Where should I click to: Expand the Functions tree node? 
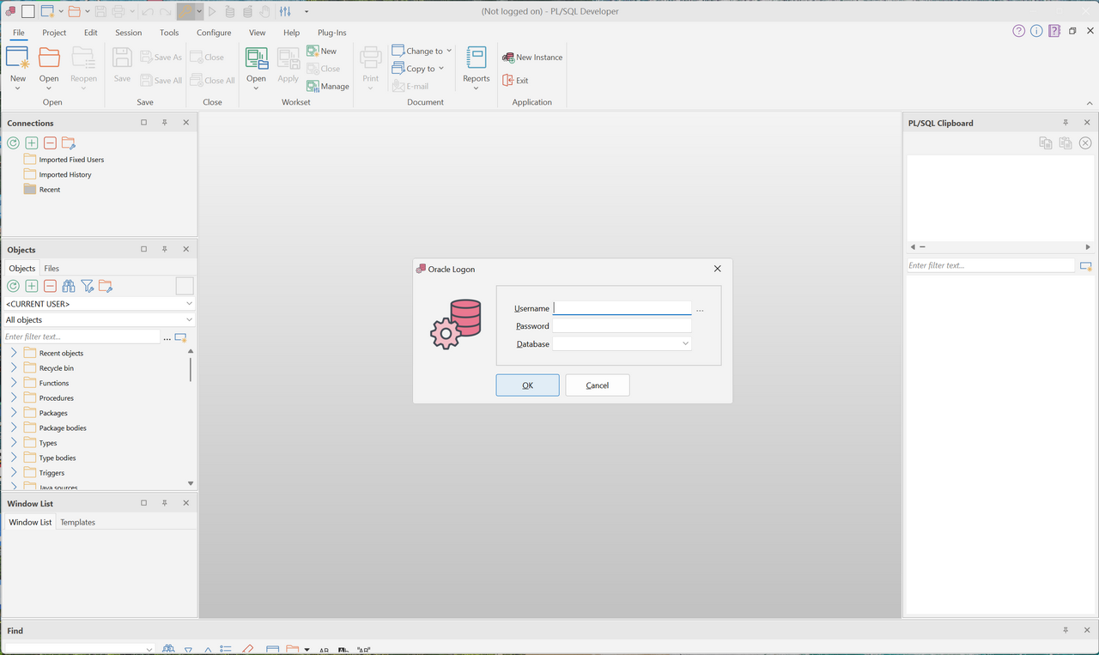coord(14,382)
